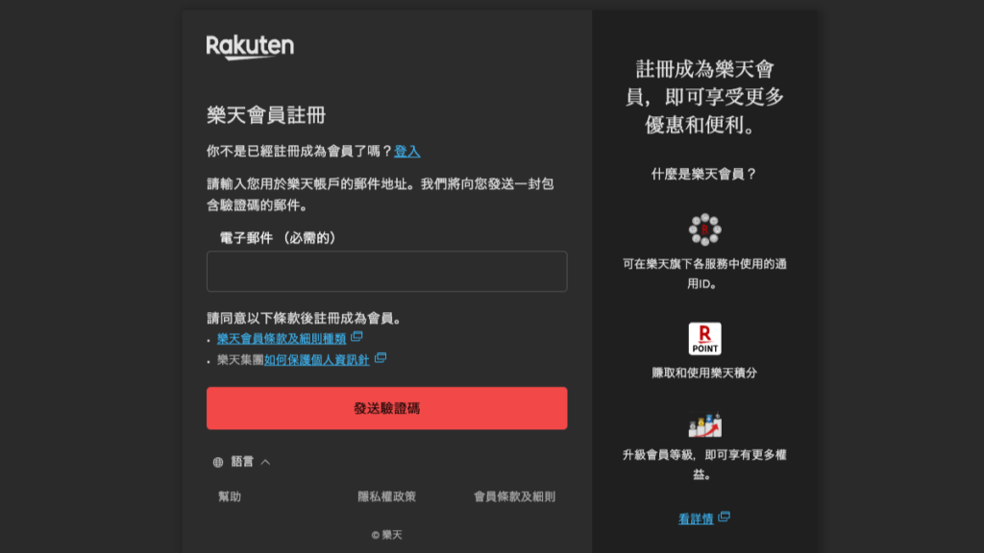Go to 幫助 in the footer
Image resolution: width=984 pixels, height=553 pixels.
pos(230,496)
